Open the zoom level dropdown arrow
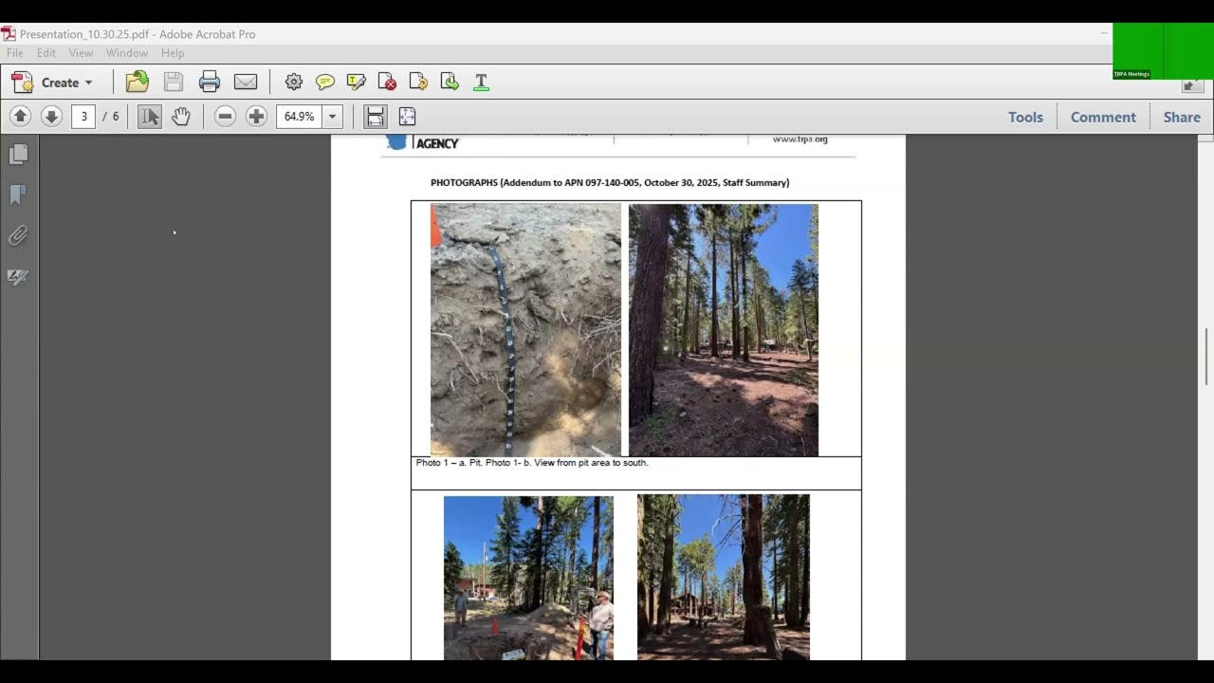1214x683 pixels. (x=332, y=117)
